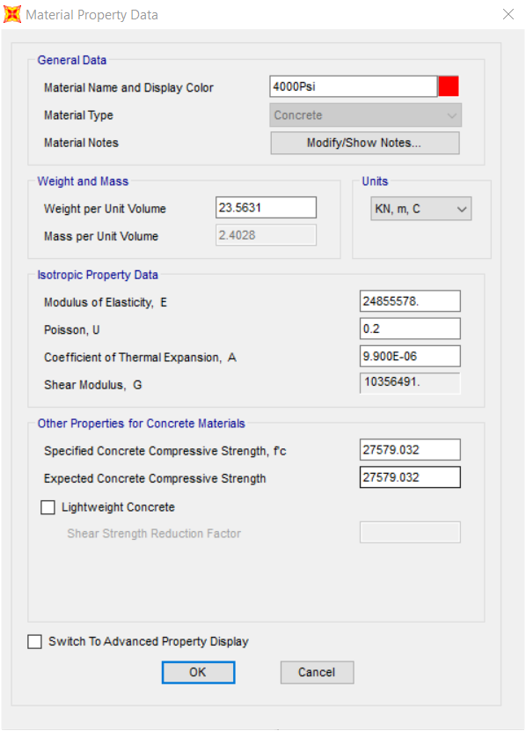This screenshot has height=731, width=526.
Task: Open the Units dropdown showing KN, m, C
Action: click(420, 209)
